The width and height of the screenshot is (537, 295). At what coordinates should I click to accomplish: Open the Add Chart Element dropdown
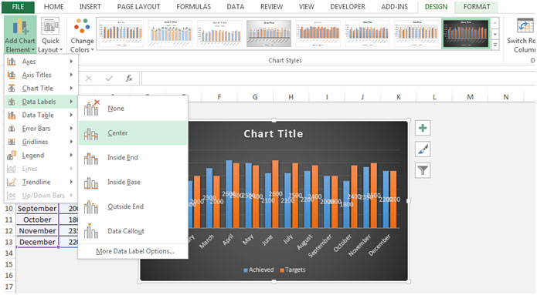tap(20, 35)
